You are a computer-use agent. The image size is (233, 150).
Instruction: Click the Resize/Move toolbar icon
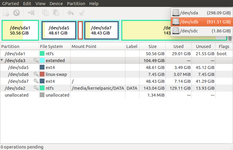pos(31,13)
